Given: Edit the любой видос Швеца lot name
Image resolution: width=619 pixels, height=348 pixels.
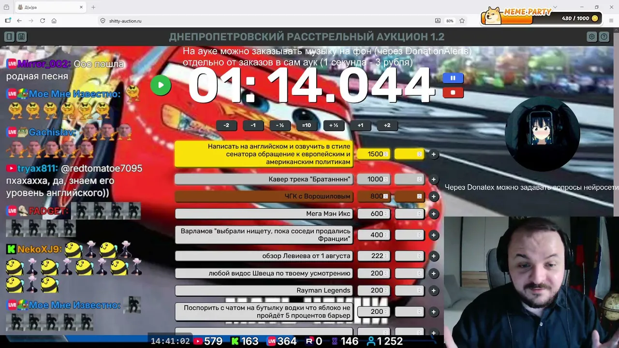Looking at the screenshot, I should click(x=264, y=274).
